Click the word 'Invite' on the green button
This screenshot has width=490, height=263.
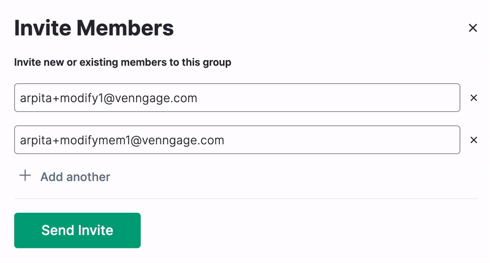click(95, 231)
